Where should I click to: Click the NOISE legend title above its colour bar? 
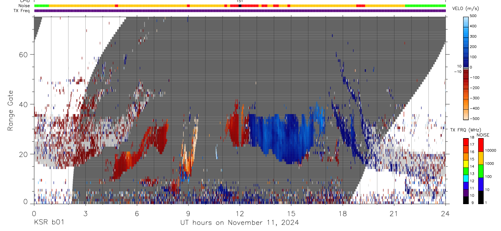click(x=483, y=135)
